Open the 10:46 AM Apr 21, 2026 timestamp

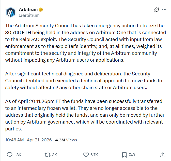point(28,140)
